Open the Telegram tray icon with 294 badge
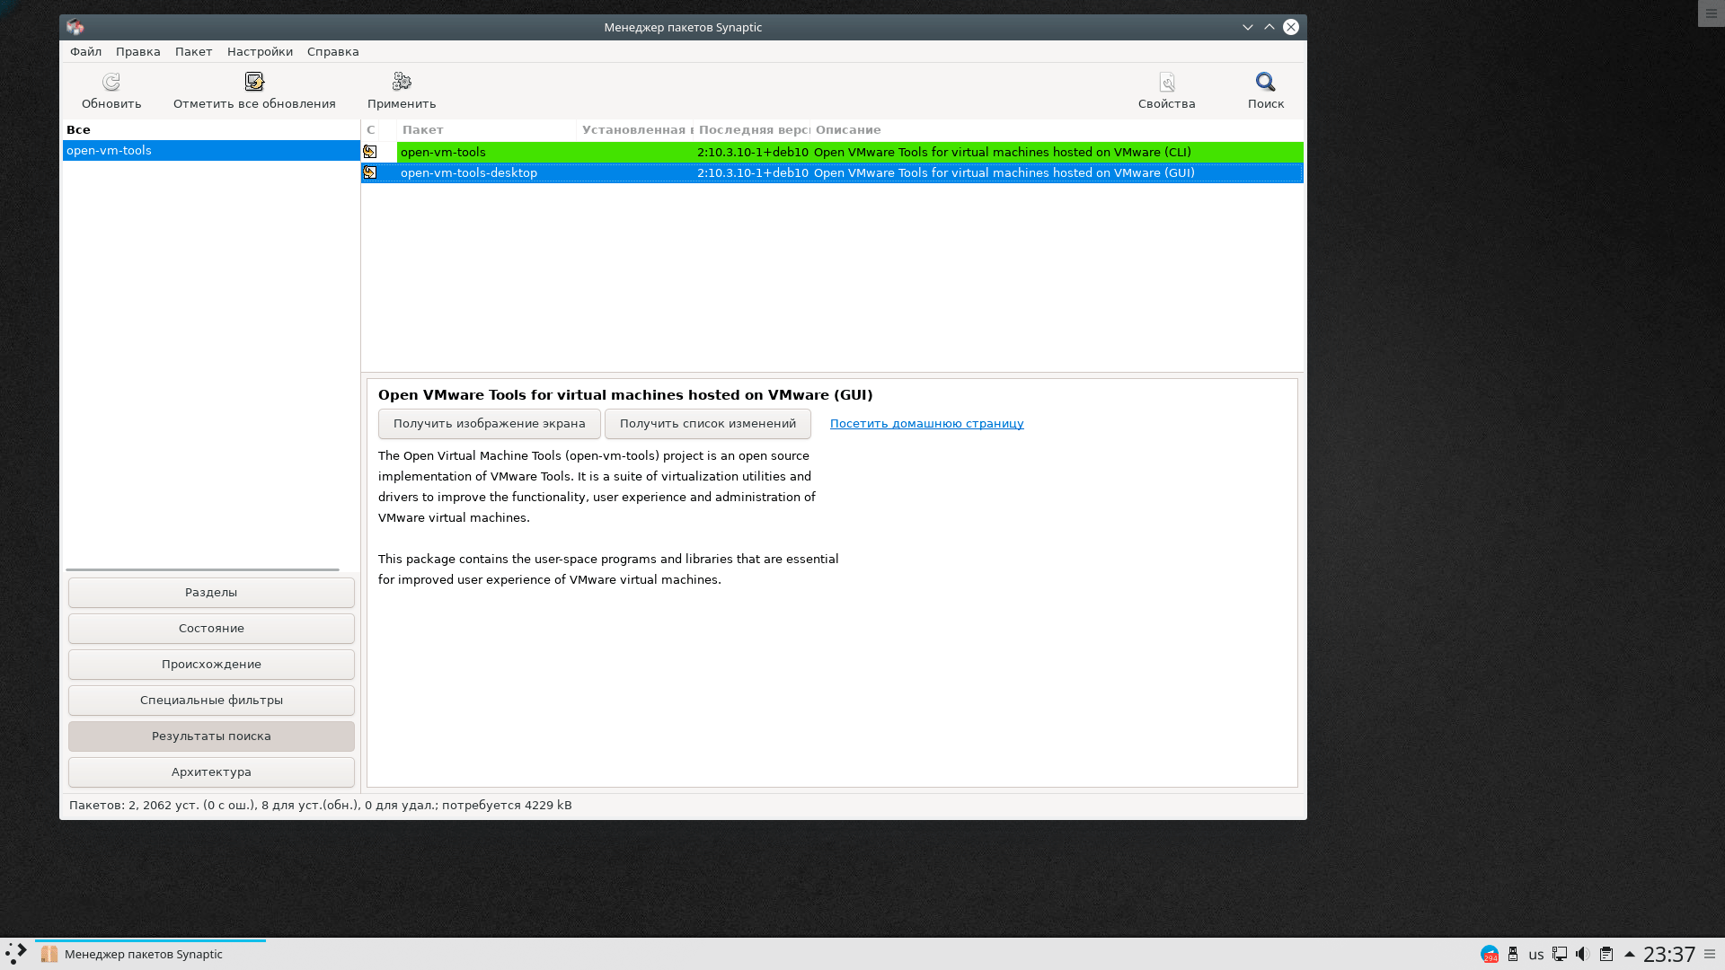The height and width of the screenshot is (970, 1725). [x=1489, y=955]
